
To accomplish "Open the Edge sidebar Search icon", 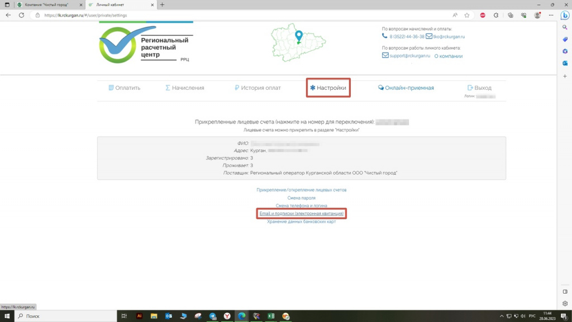I will point(565,27).
